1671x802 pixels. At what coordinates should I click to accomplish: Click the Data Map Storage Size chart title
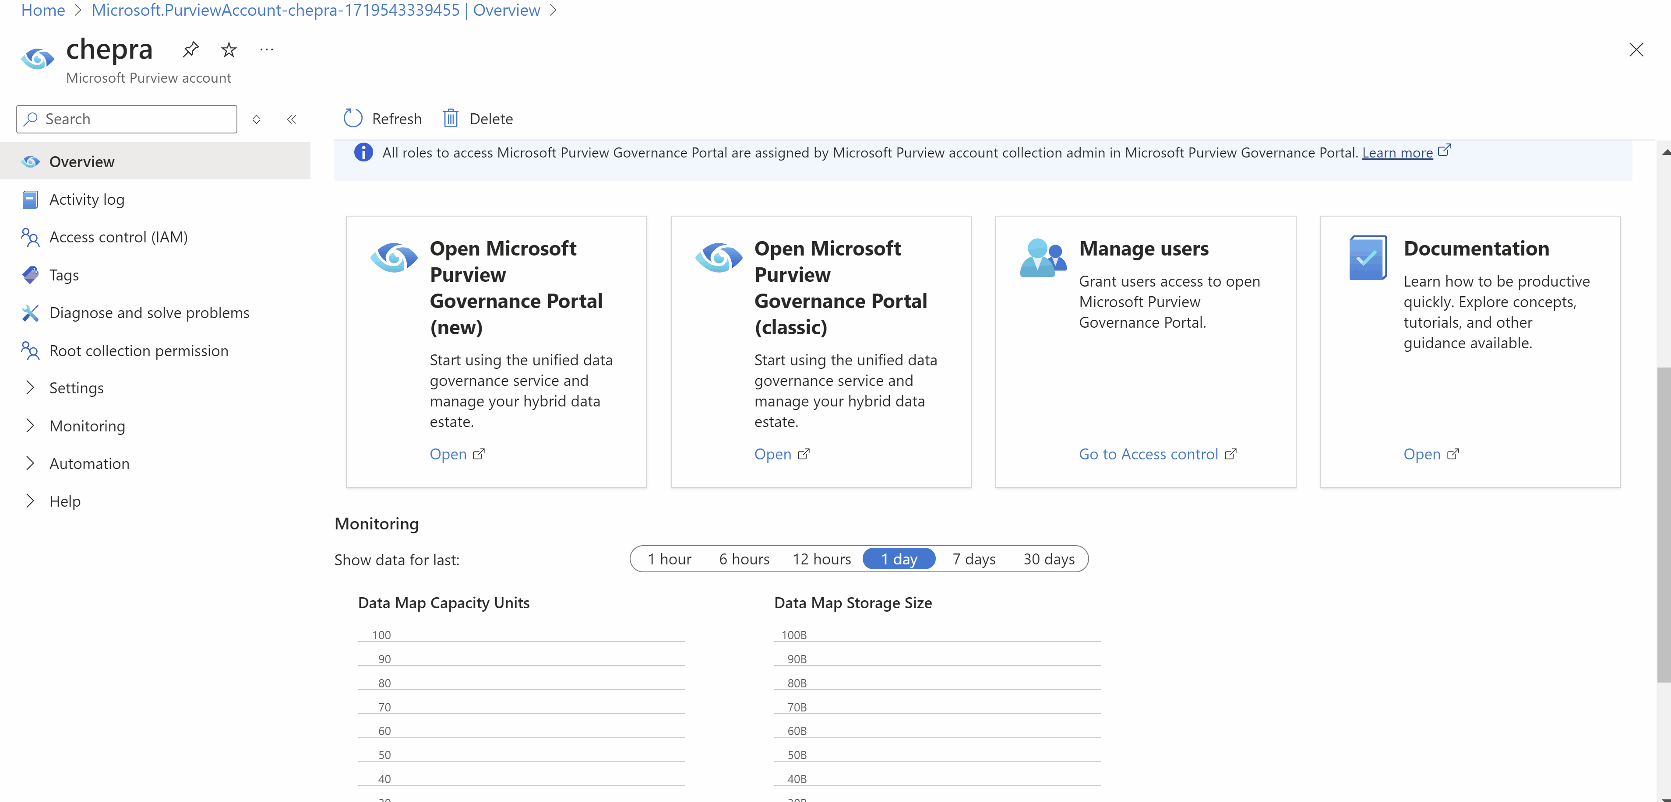(853, 603)
